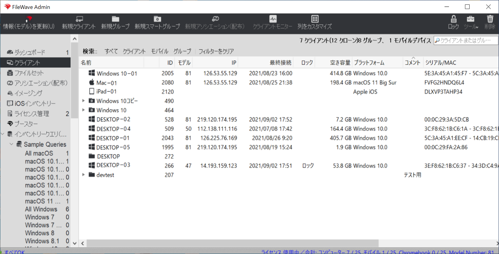Click Clear Filter (フィルターをクリア)
499x254 pixels.
pyautogui.click(x=216, y=51)
